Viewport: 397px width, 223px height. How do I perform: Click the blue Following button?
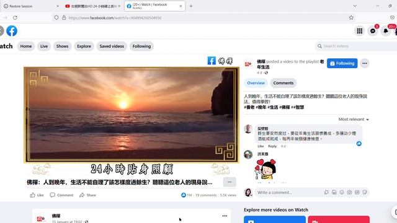point(342,63)
